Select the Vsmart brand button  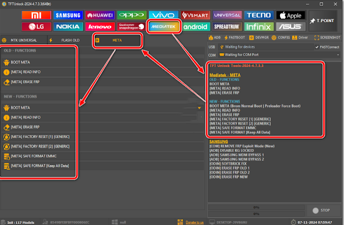(x=195, y=15)
